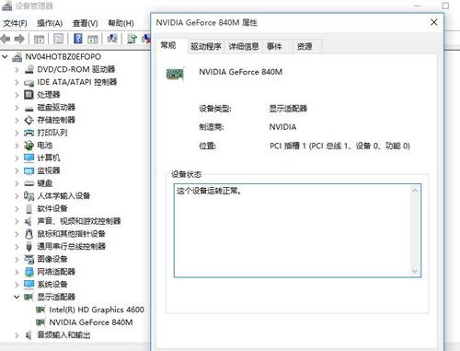Click the 声音、视频和游戏控制器 speaker icon

pos(29,221)
